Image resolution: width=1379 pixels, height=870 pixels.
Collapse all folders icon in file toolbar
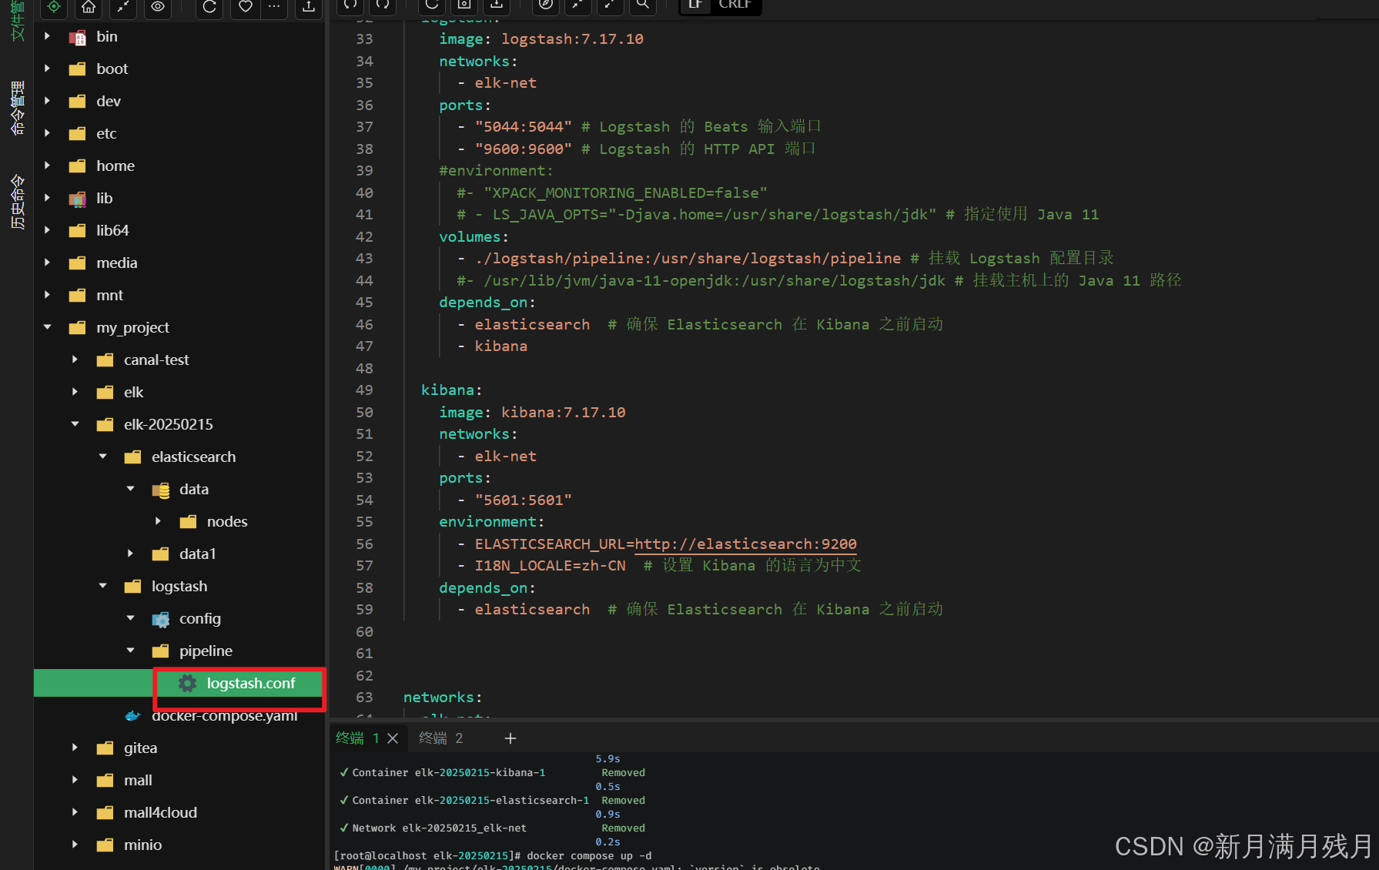(122, 6)
